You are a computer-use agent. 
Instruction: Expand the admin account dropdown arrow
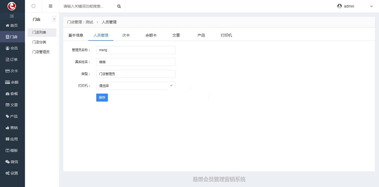pyautogui.click(x=371, y=6)
